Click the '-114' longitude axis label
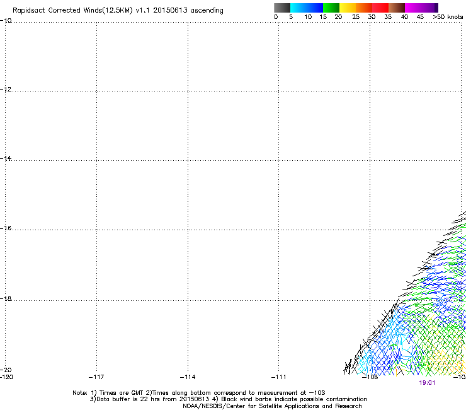The width and height of the screenshot is (466, 410). (188, 377)
